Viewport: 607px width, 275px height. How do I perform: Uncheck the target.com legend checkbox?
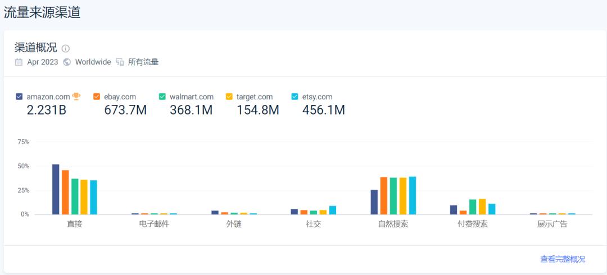[229, 97]
